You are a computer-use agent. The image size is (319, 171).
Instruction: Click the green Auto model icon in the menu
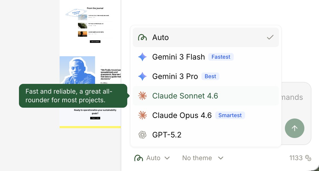pos(142,37)
